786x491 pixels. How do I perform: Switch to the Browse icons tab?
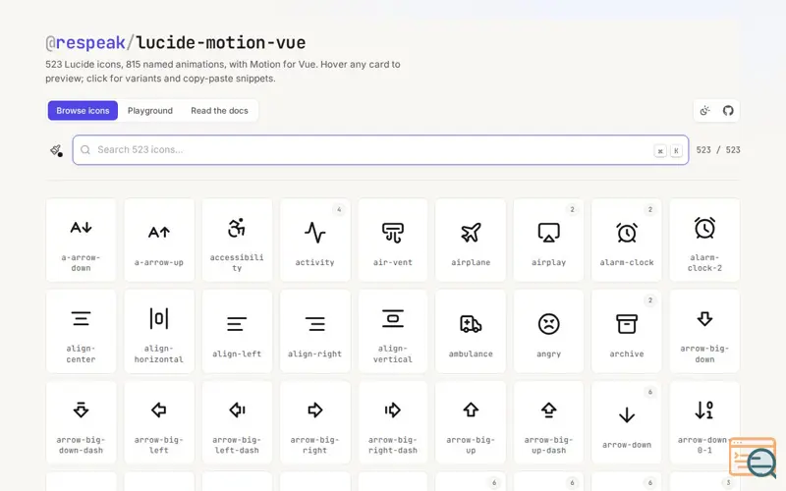tap(83, 111)
